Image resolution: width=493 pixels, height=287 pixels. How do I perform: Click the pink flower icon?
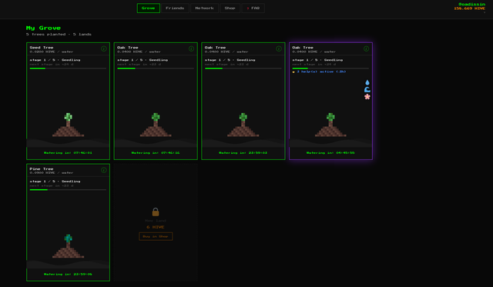click(367, 97)
